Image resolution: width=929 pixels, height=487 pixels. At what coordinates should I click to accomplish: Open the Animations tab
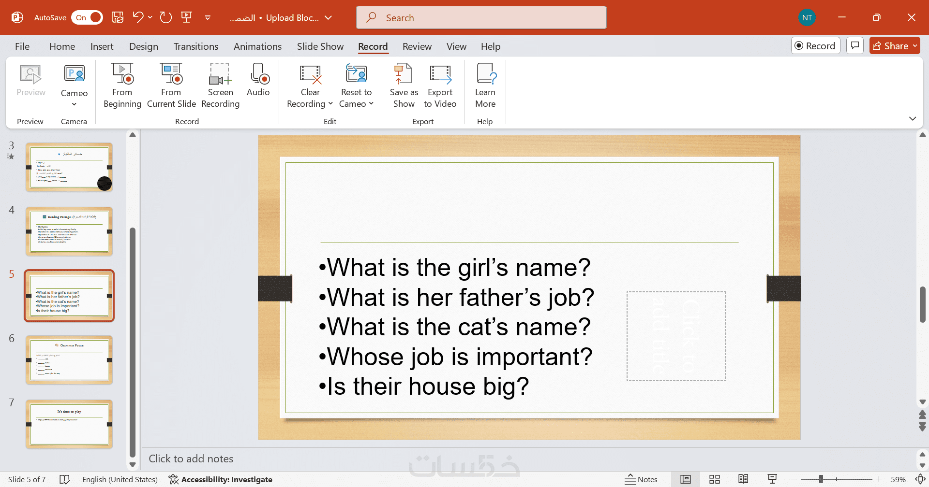(x=257, y=46)
